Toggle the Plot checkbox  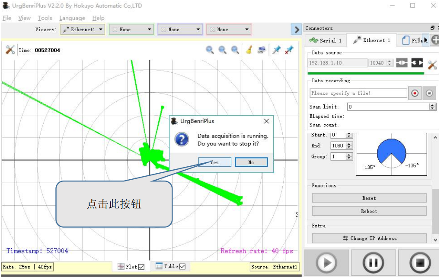(x=141, y=267)
